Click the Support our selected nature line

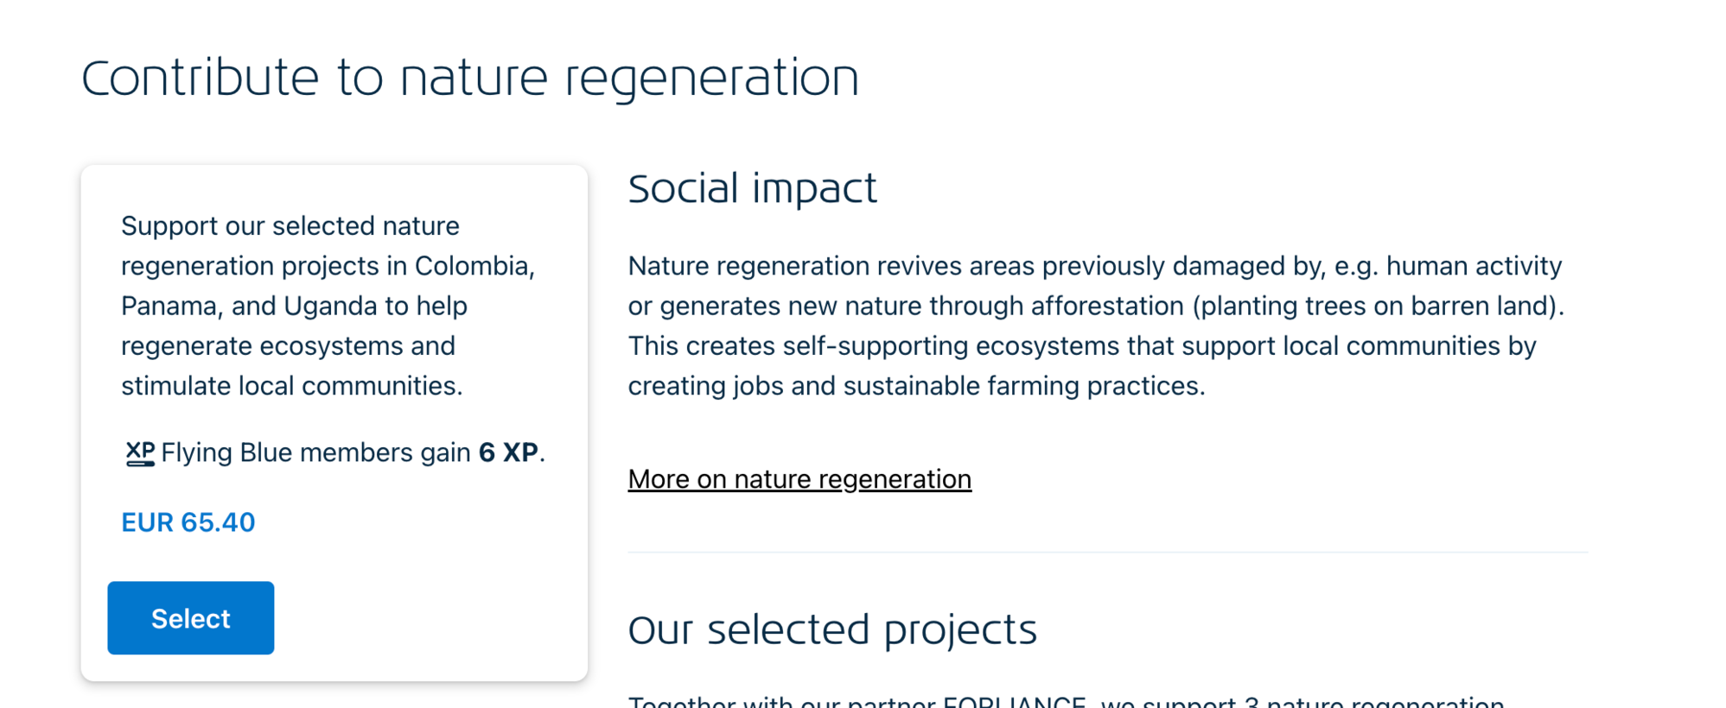coord(290,226)
